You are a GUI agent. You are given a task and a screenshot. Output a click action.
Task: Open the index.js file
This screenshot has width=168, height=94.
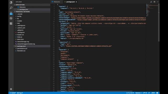(x=32, y=37)
